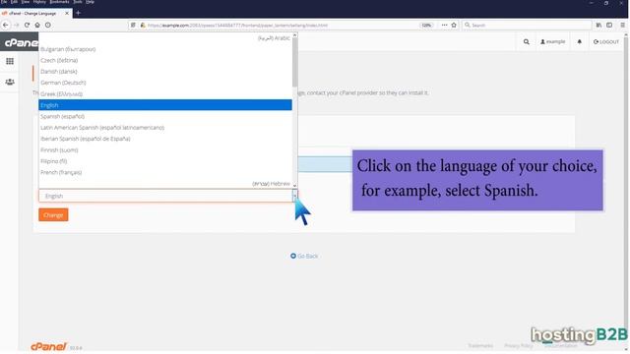Select Arabic in the language list
Screen dimensions: 630x354
165,38
